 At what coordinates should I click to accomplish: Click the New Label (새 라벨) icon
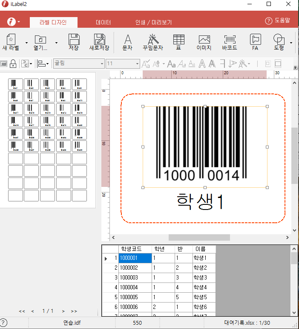[x=11, y=42]
